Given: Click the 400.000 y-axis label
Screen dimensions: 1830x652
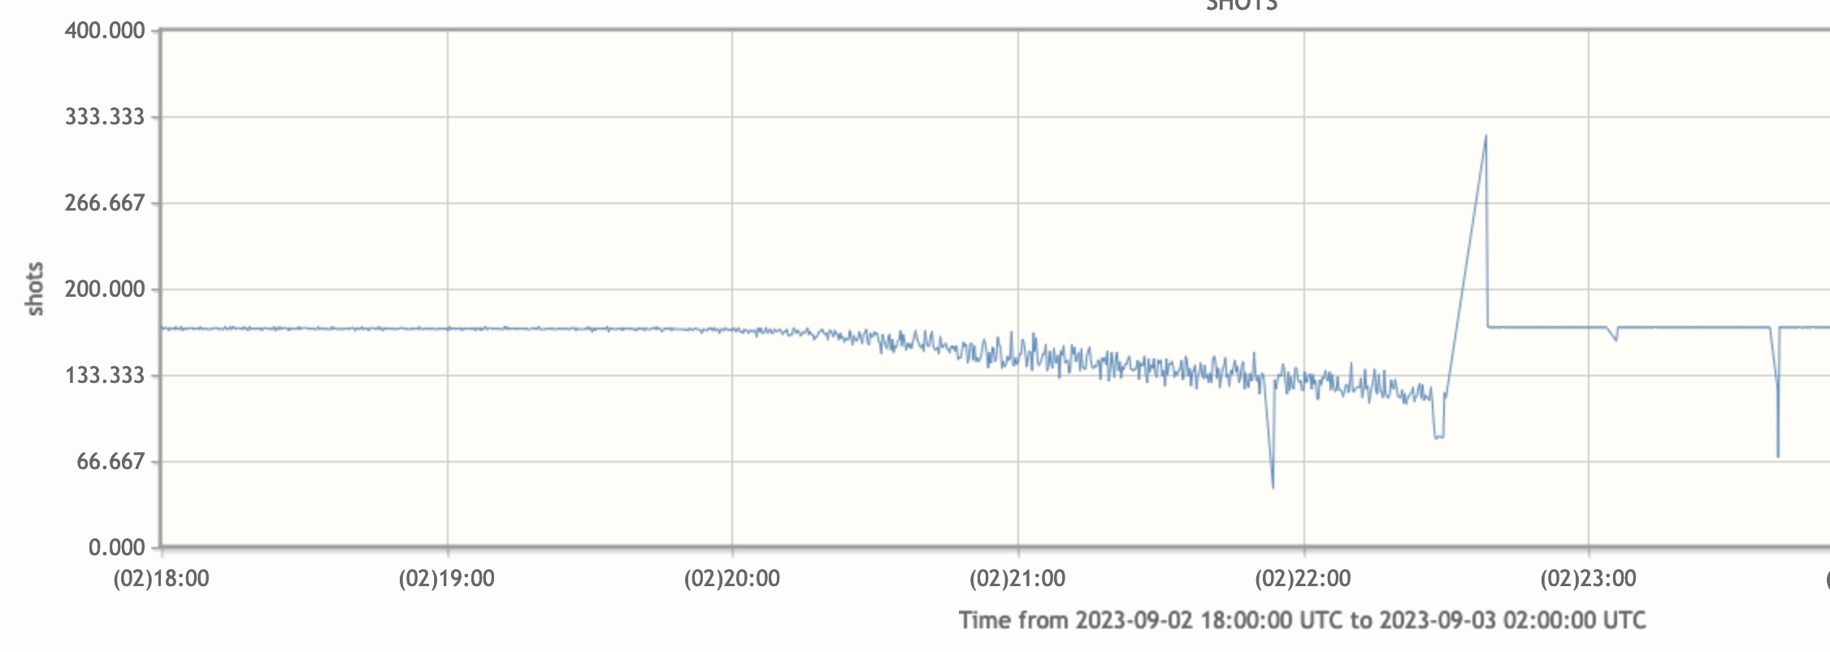Looking at the screenshot, I should [x=105, y=31].
